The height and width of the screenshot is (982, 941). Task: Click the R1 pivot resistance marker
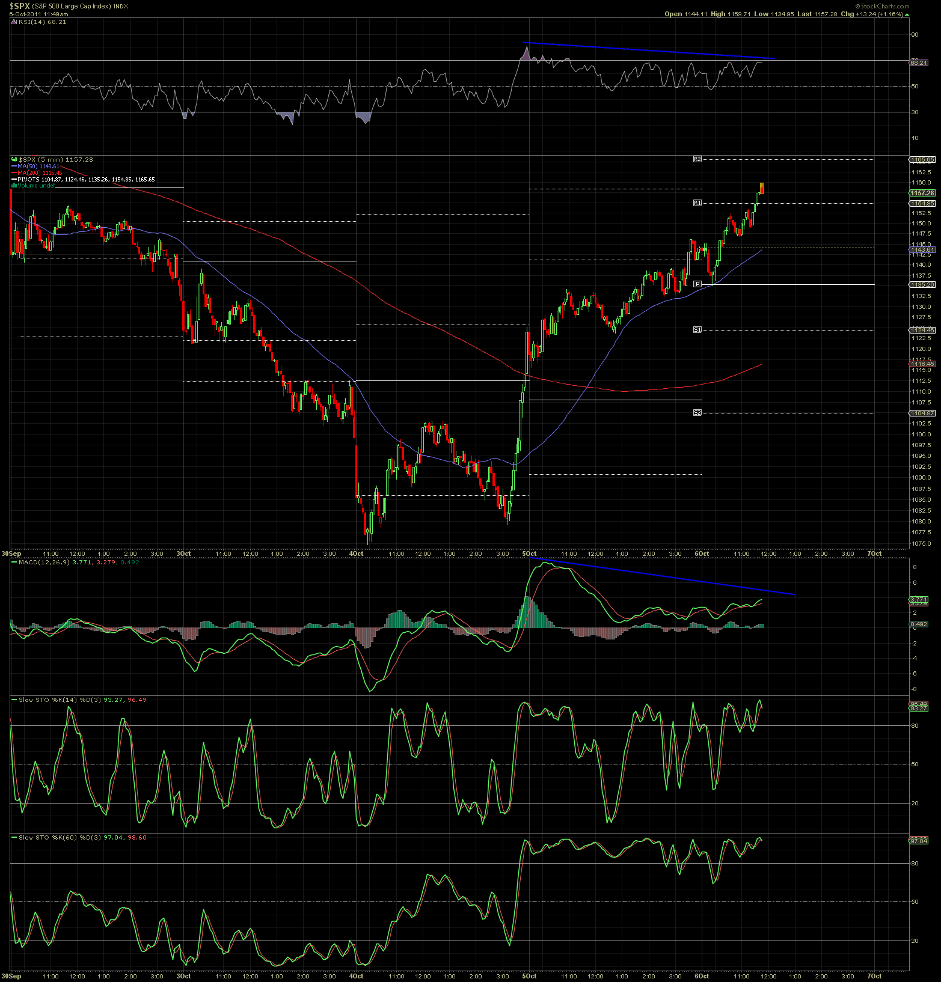[697, 203]
